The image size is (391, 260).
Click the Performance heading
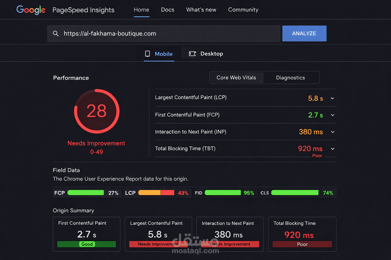tap(71, 78)
